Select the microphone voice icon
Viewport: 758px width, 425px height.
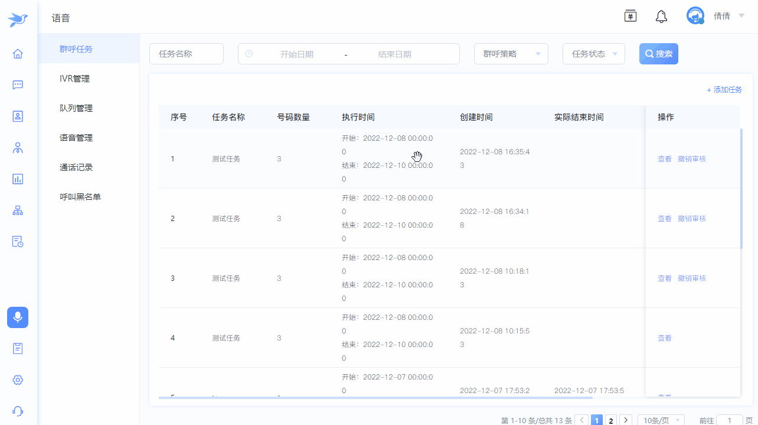pos(18,317)
